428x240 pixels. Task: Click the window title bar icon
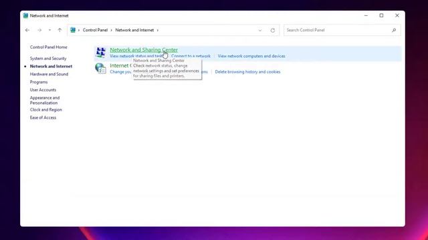click(x=25, y=16)
